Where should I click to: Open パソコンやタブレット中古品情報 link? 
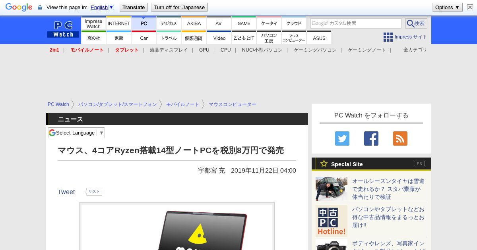(x=388, y=217)
